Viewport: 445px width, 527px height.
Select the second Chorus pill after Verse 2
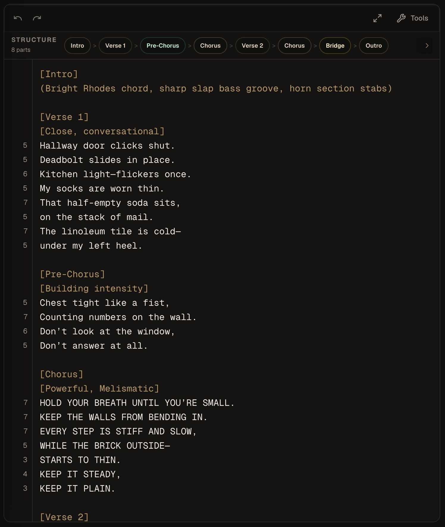[x=294, y=46]
